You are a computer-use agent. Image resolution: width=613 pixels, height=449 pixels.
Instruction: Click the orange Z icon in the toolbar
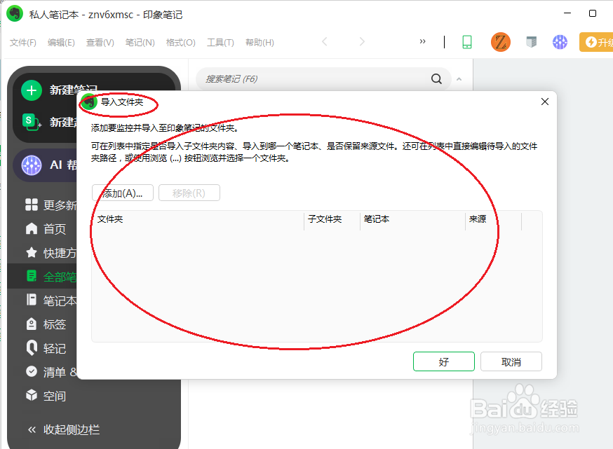coord(499,42)
